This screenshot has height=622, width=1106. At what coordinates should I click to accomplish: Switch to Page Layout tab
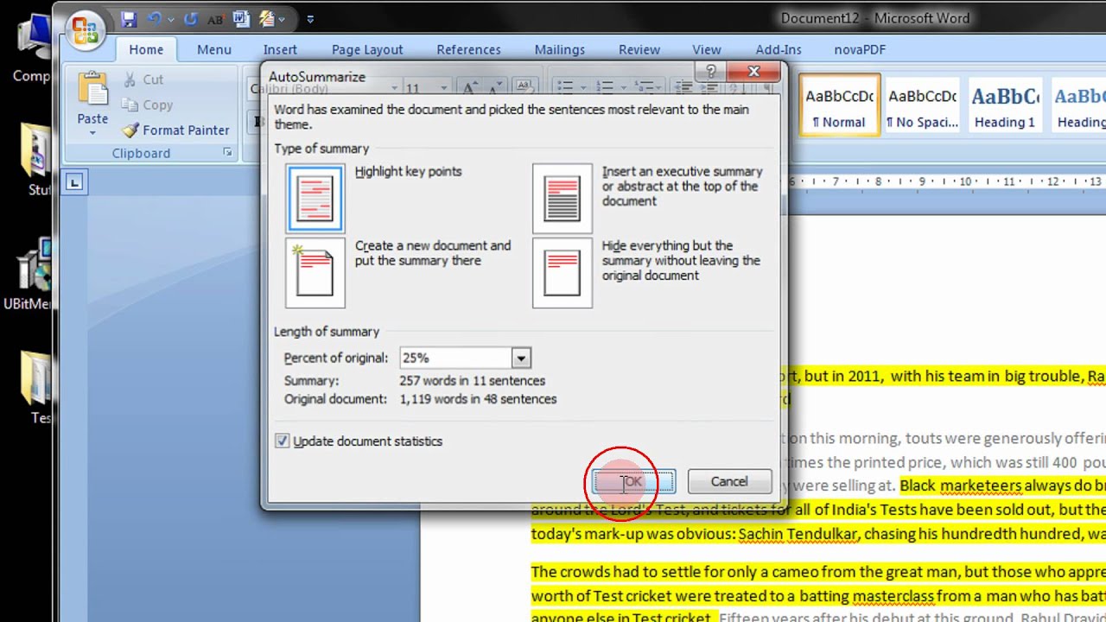(367, 50)
